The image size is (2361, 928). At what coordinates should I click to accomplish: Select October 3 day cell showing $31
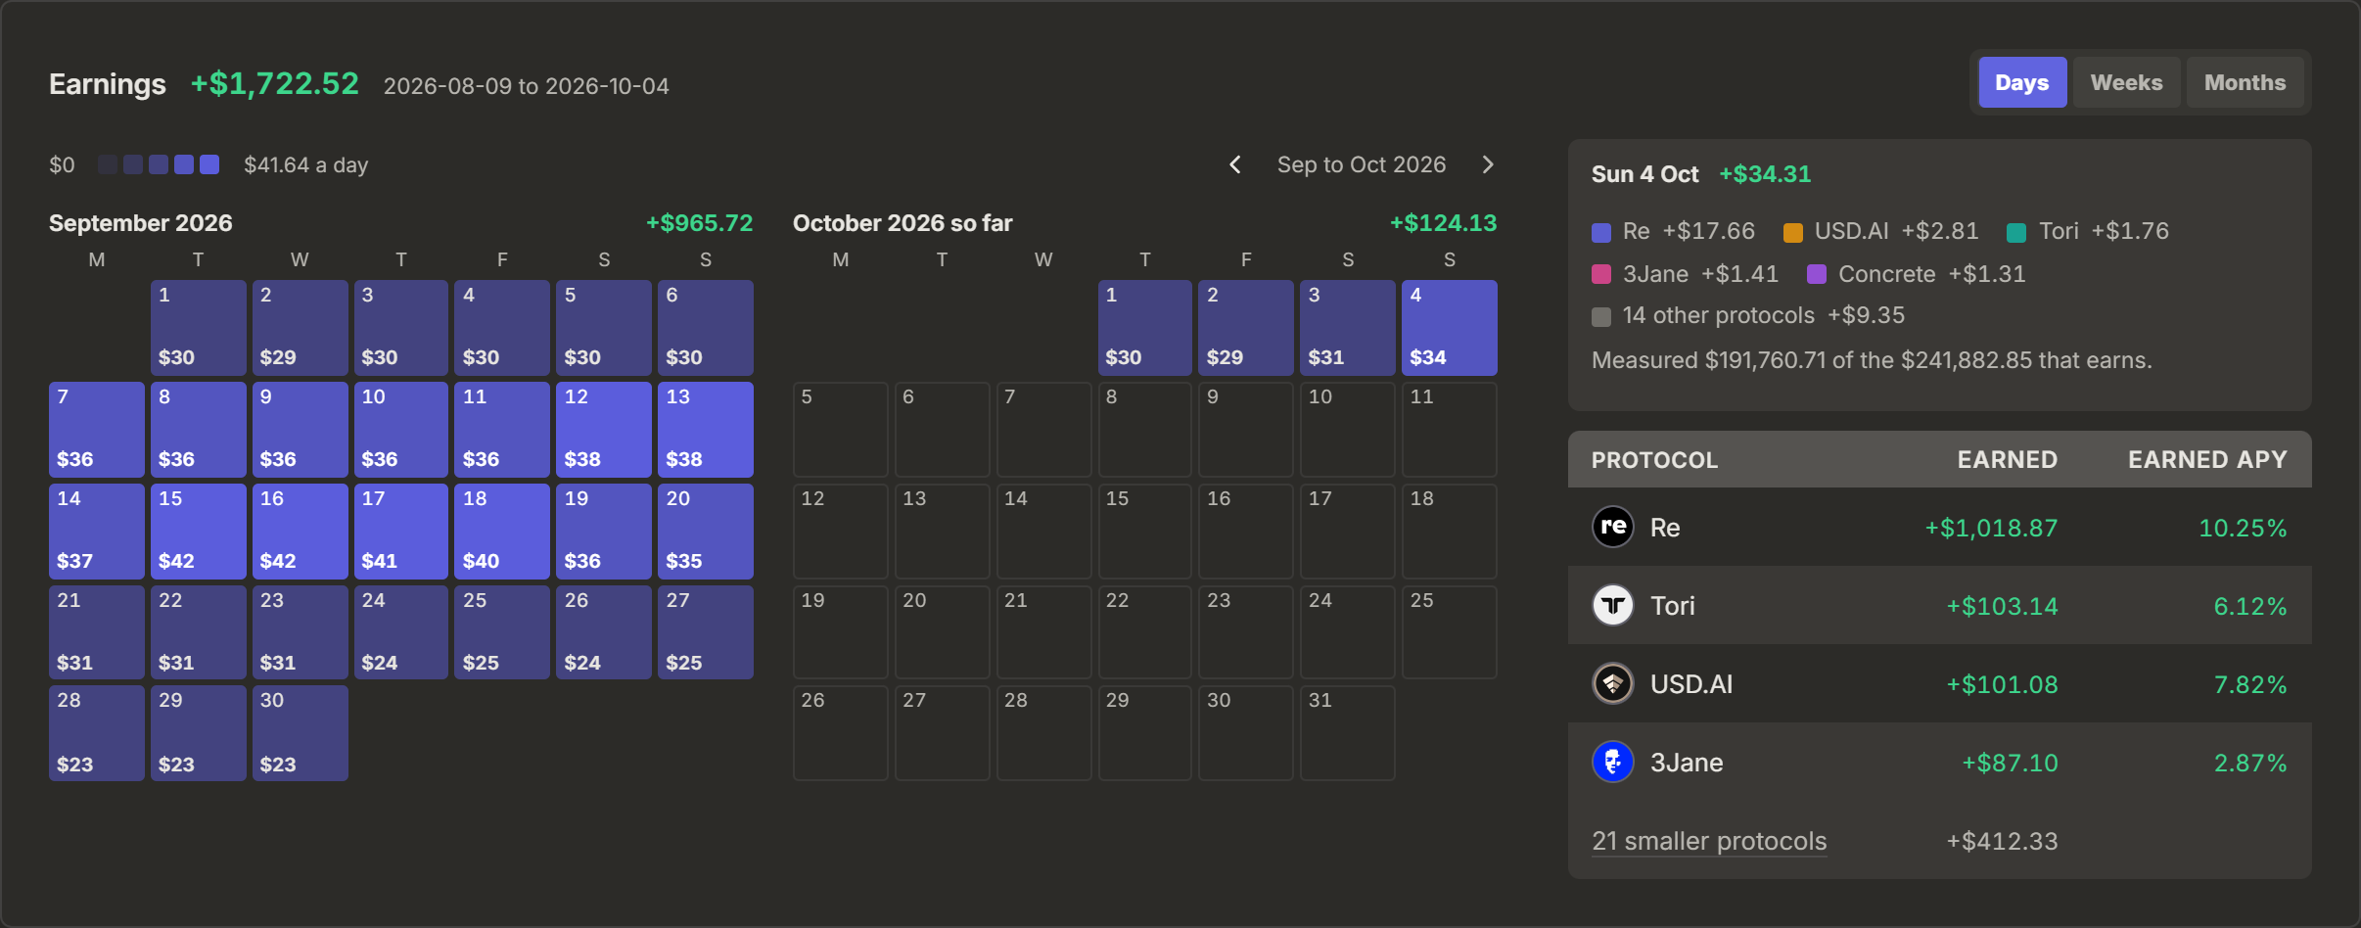(1348, 328)
